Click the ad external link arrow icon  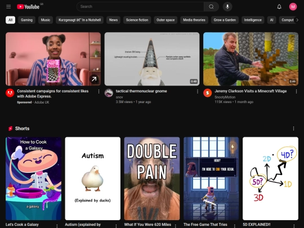point(94,79)
